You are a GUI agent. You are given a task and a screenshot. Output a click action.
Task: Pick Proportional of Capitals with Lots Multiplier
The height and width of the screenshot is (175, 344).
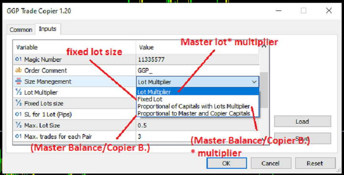click(198, 107)
